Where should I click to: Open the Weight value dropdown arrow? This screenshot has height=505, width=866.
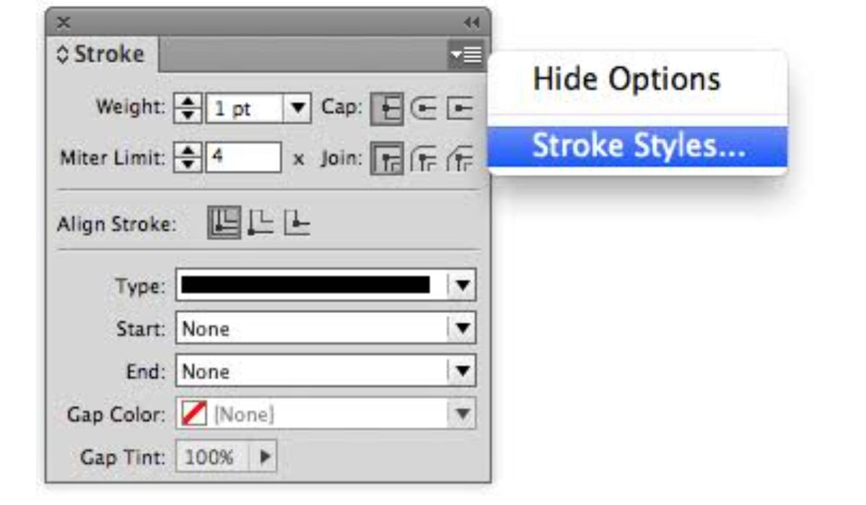tap(296, 108)
